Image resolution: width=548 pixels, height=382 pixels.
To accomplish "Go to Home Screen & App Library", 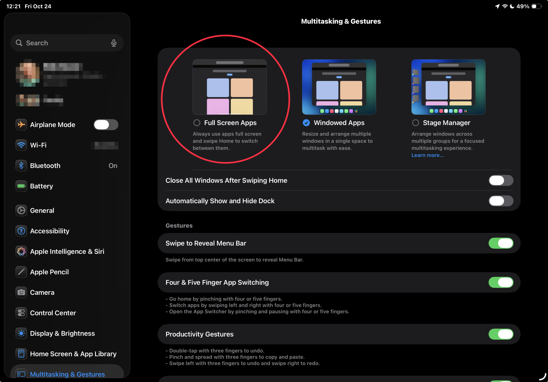I will point(73,354).
